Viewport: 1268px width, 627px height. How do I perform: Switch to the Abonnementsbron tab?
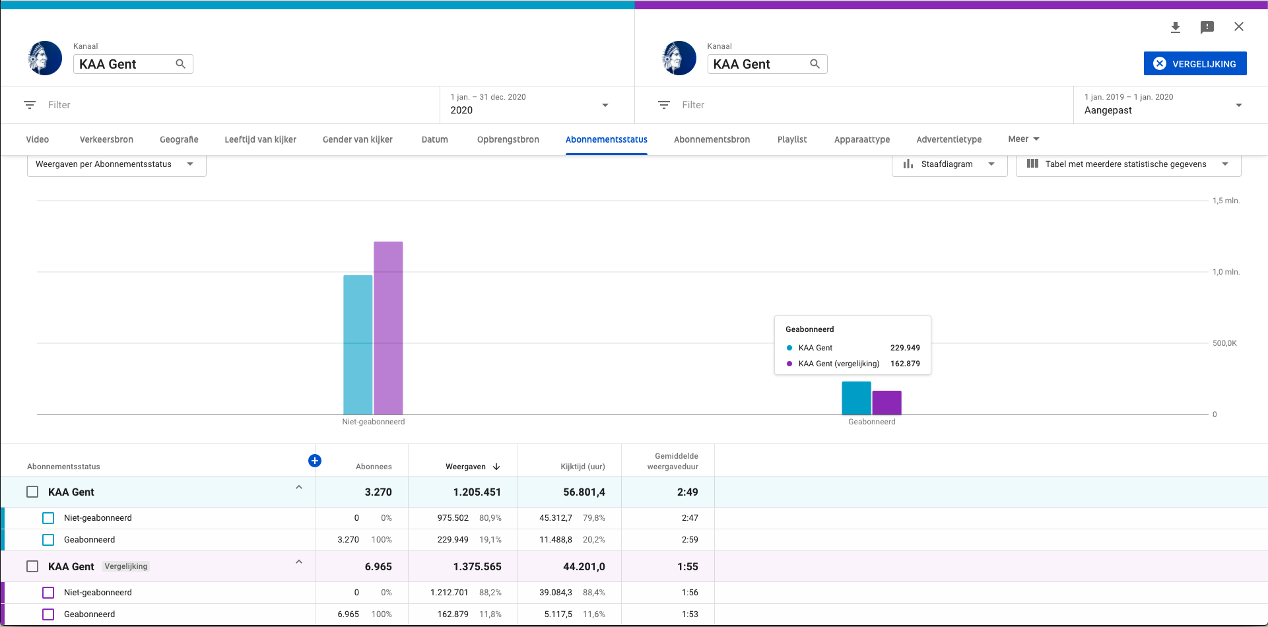point(712,139)
